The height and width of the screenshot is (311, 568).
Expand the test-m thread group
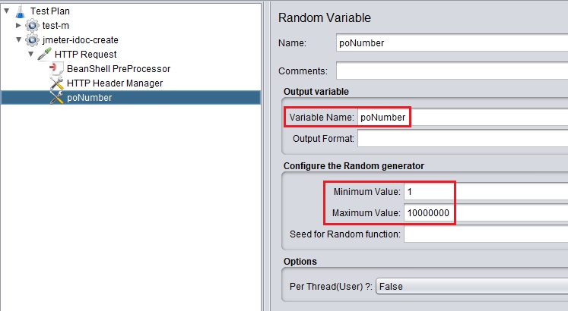[19, 26]
